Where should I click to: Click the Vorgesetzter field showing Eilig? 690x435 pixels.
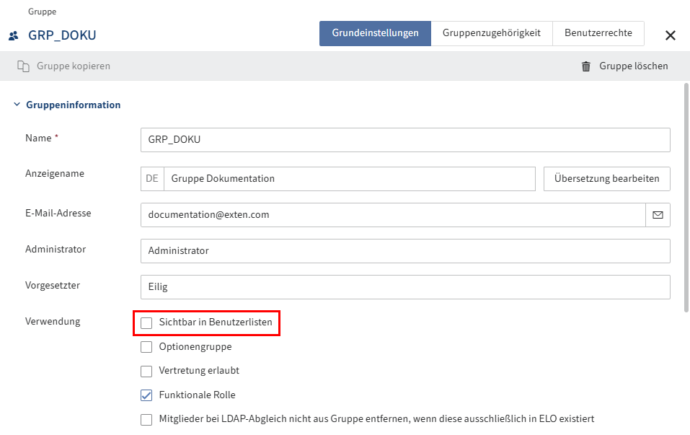404,286
